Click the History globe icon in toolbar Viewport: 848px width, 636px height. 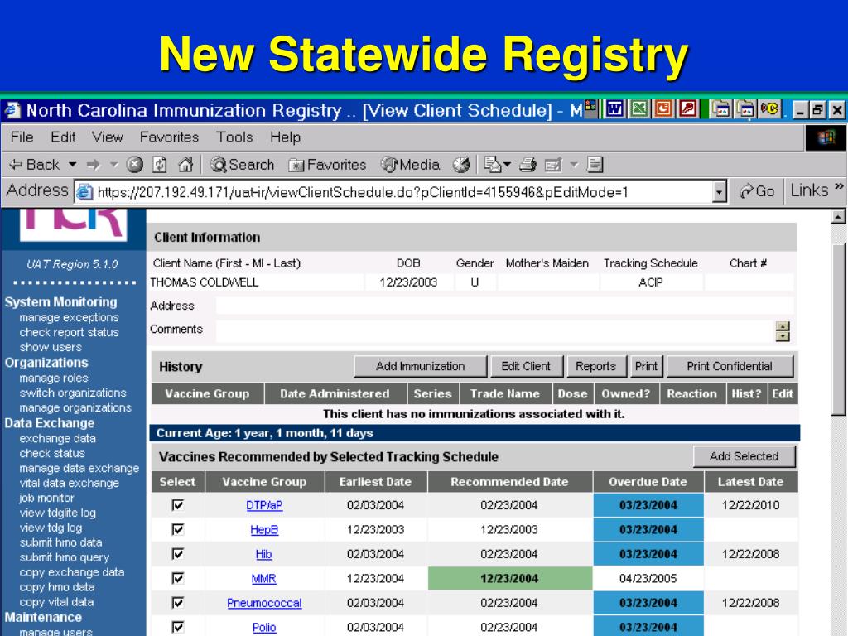[x=460, y=165]
